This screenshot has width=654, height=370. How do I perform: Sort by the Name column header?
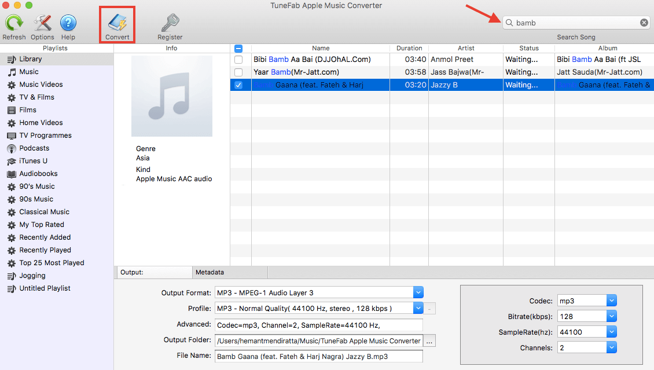(x=320, y=49)
